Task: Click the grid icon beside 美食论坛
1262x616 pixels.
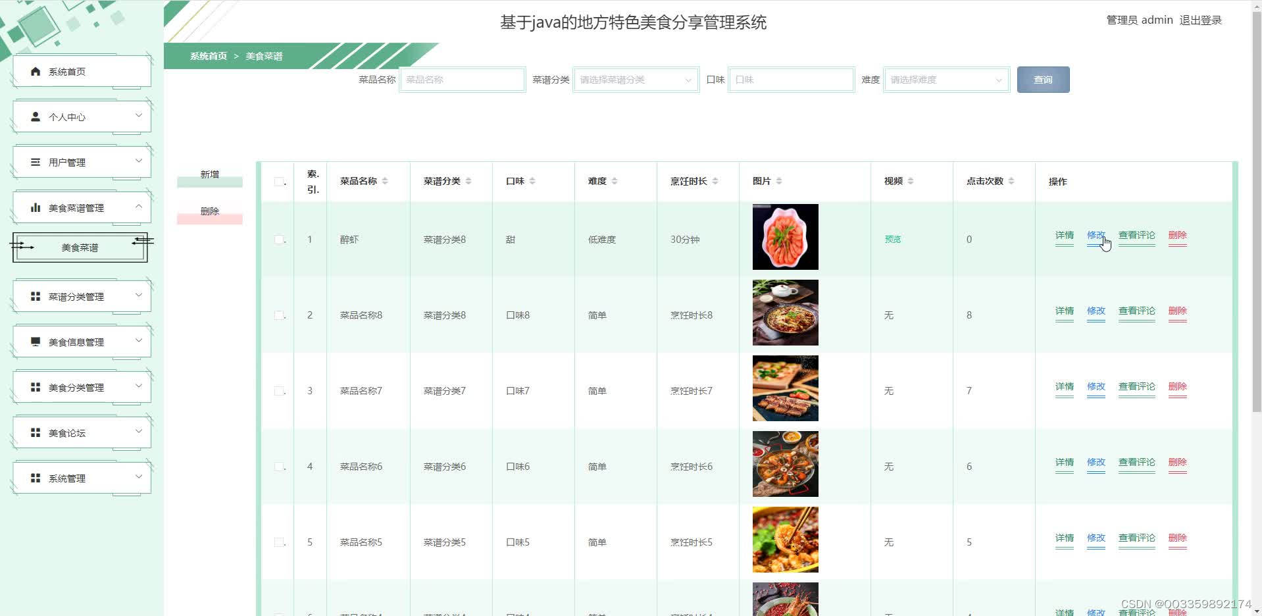Action: pos(36,432)
